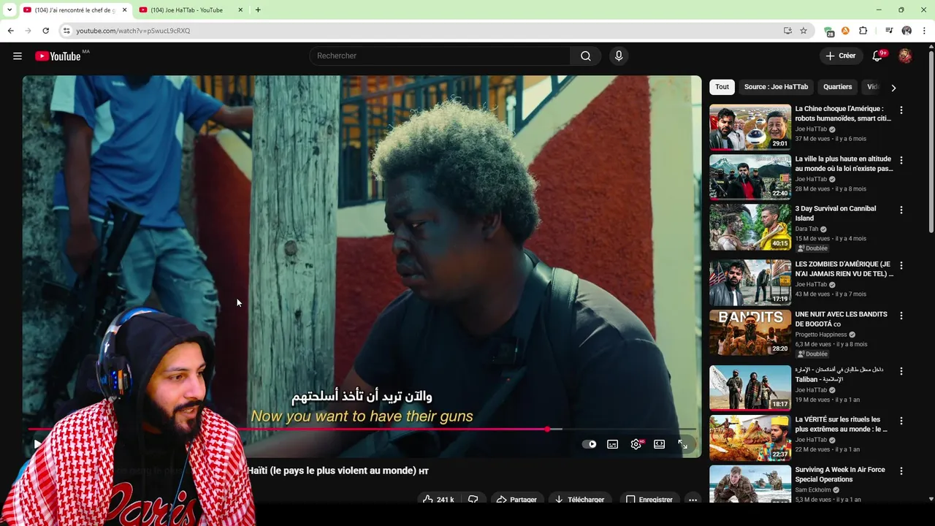Open the Chrome extensions puzzle icon
The width and height of the screenshot is (935, 526).
pyautogui.click(x=863, y=31)
